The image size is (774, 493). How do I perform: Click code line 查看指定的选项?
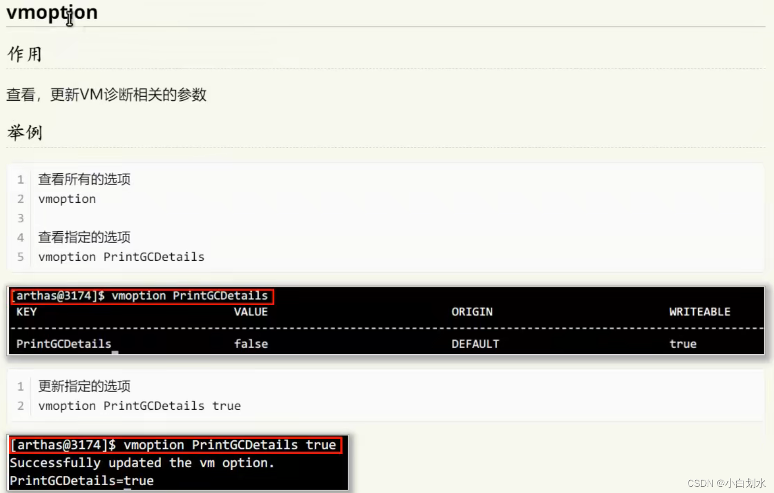coord(84,237)
